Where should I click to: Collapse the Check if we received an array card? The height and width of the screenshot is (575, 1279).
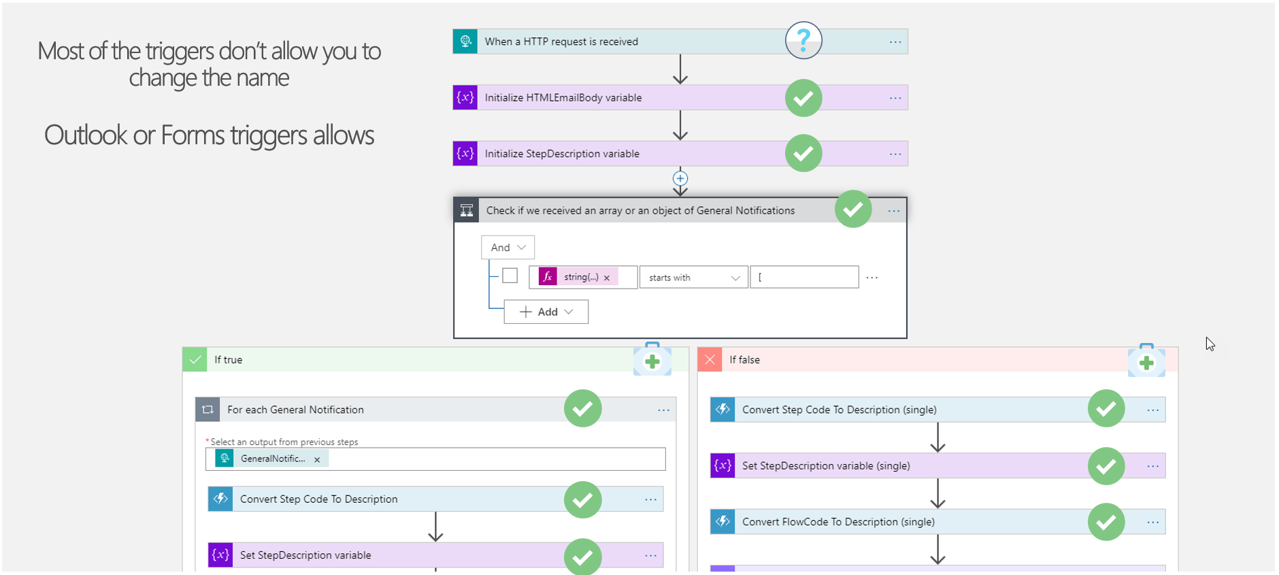point(680,210)
